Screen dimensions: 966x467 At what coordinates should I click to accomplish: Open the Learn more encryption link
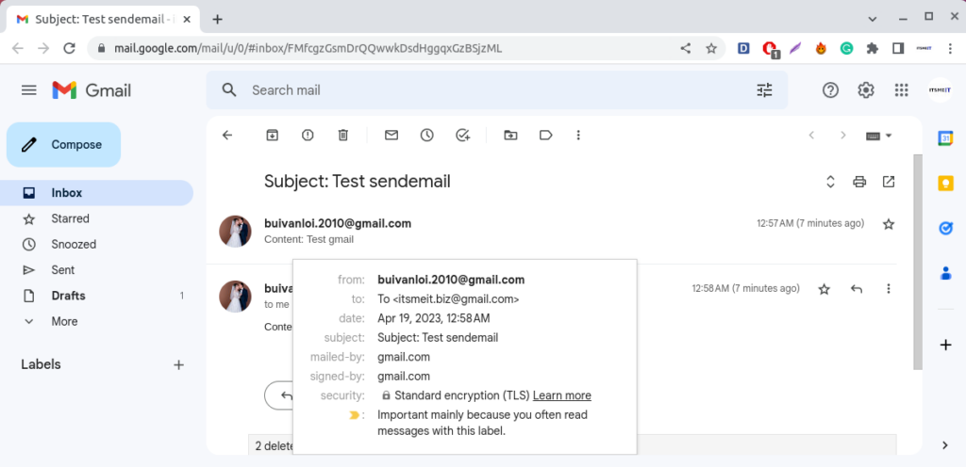coord(562,395)
